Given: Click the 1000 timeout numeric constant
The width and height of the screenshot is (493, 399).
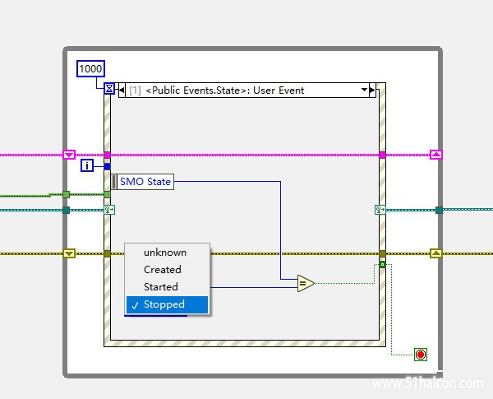Looking at the screenshot, I should 90,68.
